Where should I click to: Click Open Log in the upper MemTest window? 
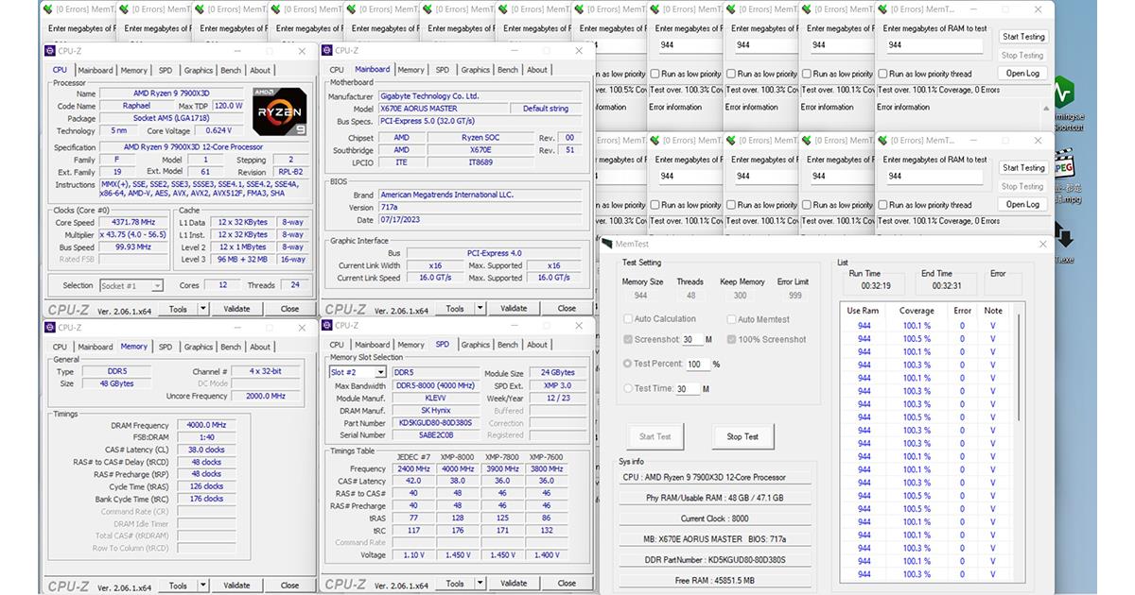point(1023,73)
